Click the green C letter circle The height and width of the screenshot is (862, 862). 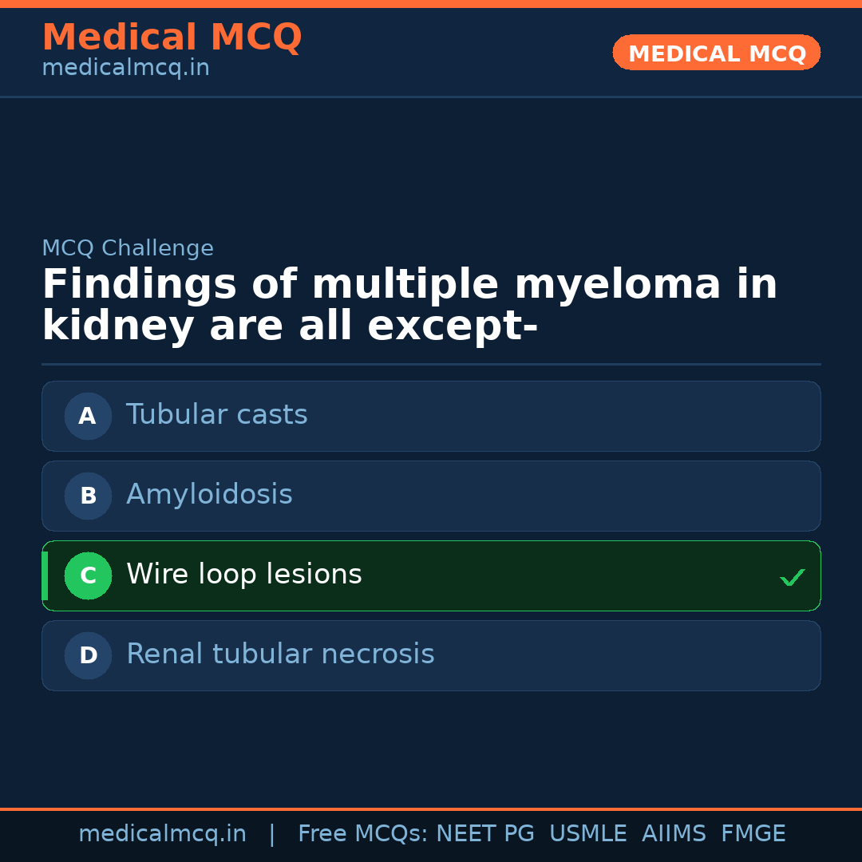pos(88,575)
